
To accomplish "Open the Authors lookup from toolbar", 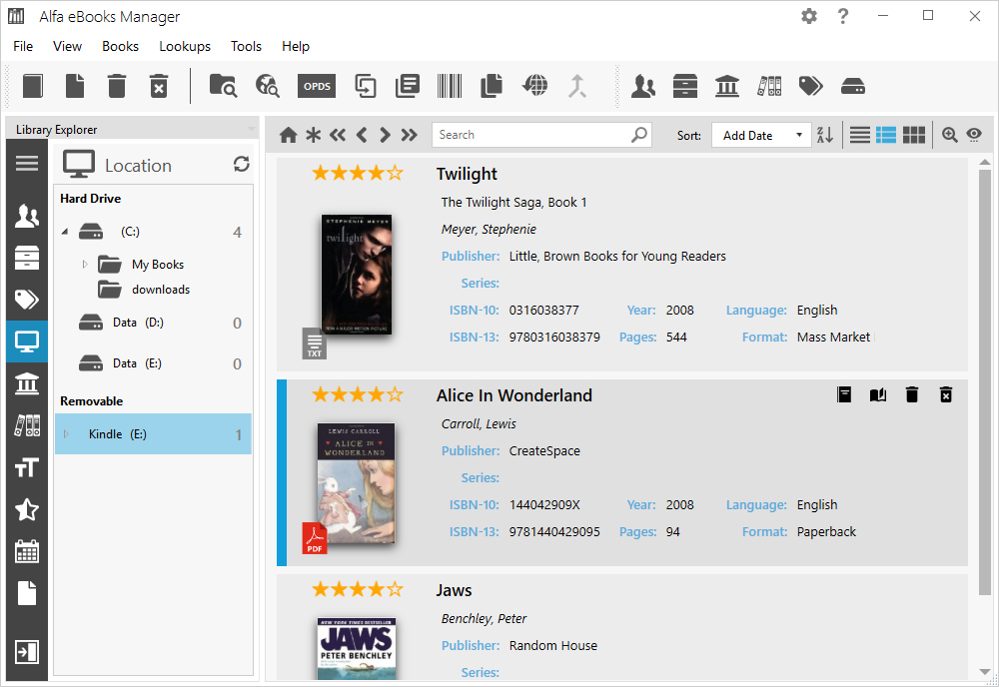I will 642,86.
